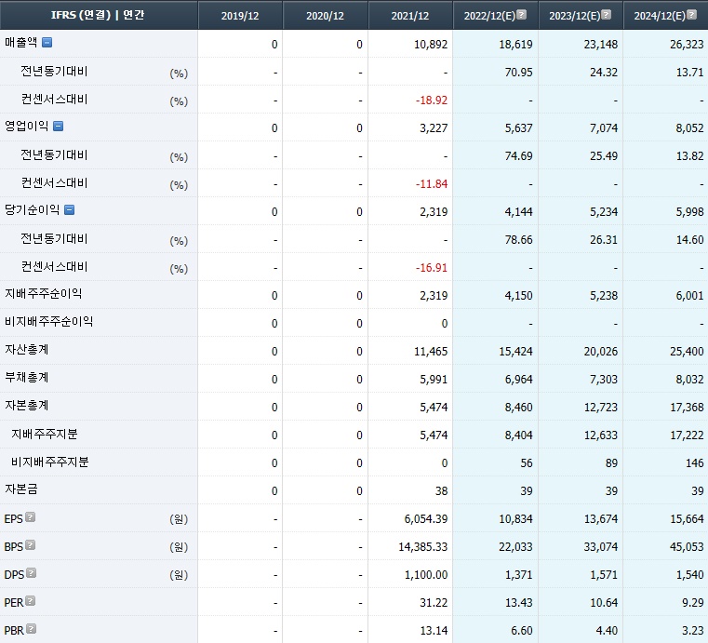Click the 5,637 operating profit estimate
This screenshot has height=643, width=708.
519,128
